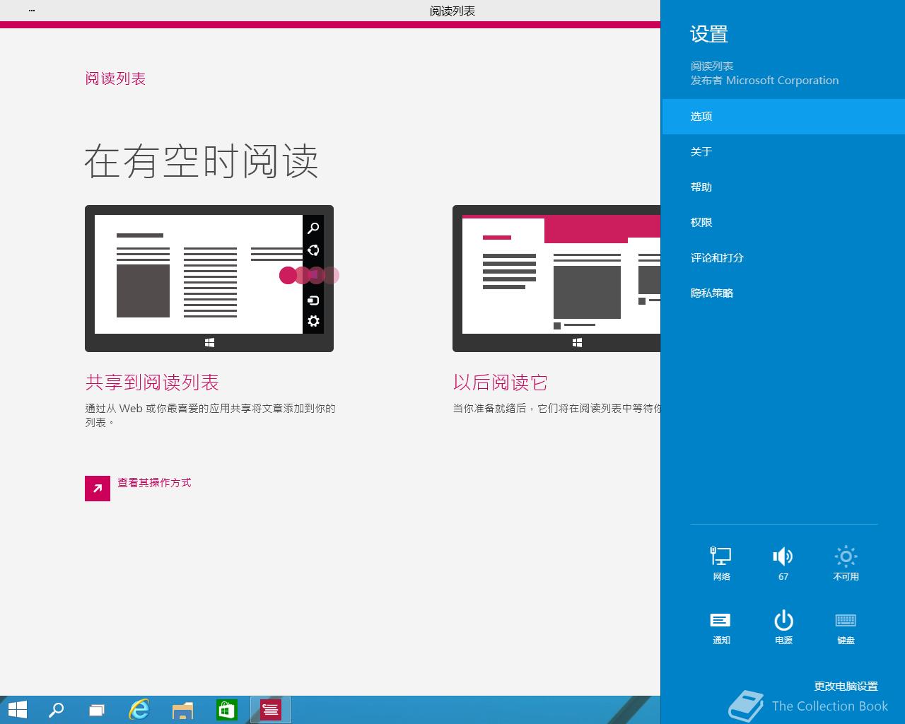Open the 帮助 settings entry

pyautogui.click(x=783, y=187)
